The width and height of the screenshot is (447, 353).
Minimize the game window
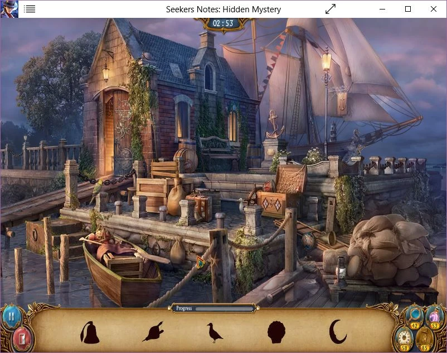[382, 9]
